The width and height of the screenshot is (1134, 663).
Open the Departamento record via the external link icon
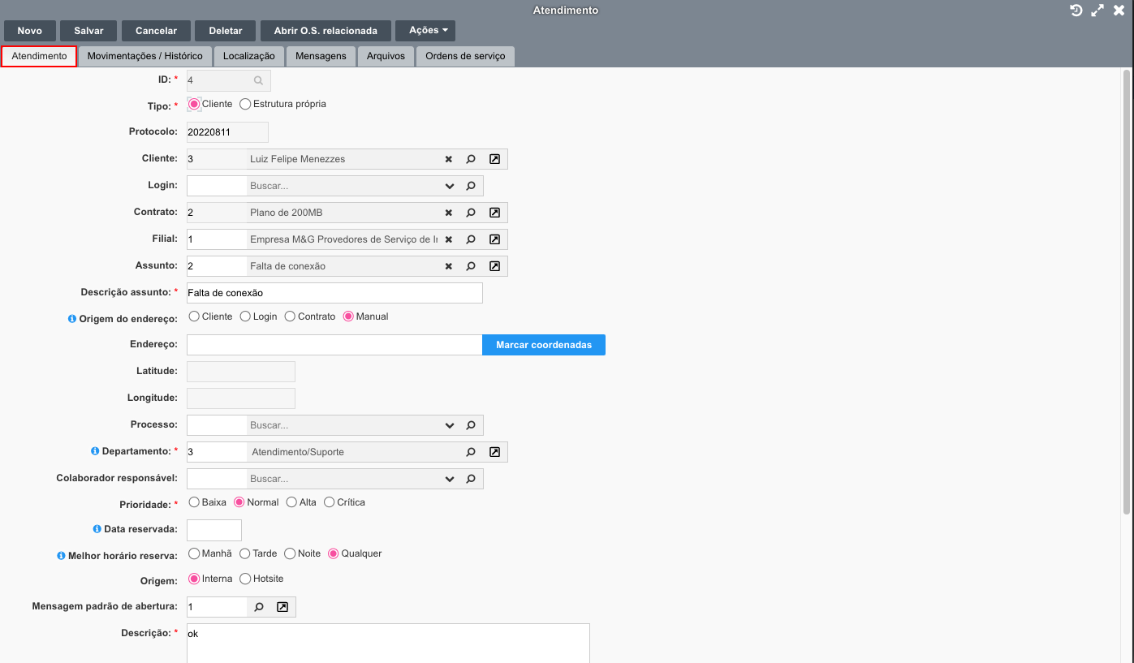point(494,452)
